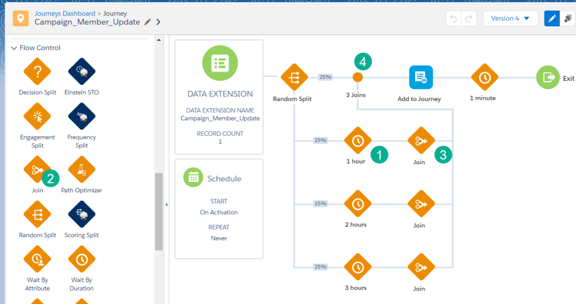Expand the chevron next to journey name
Image resolution: width=576 pixels, height=304 pixels.
click(159, 22)
